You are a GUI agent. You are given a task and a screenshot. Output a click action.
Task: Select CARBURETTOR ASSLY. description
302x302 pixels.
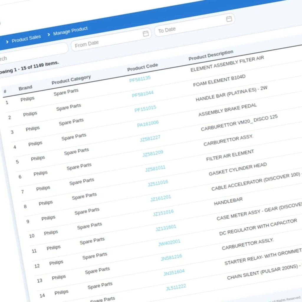(248, 244)
